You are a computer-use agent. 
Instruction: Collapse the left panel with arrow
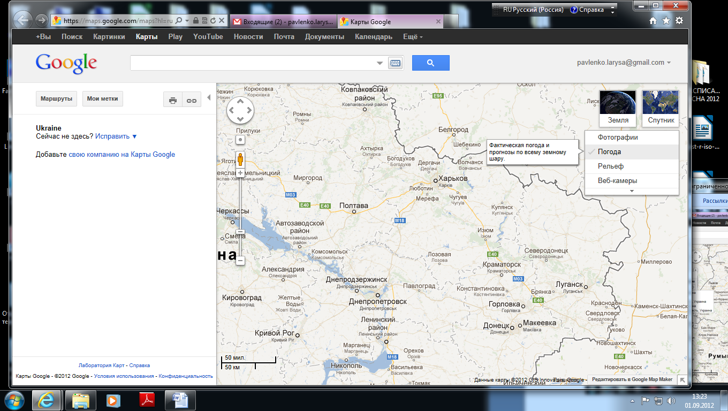(x=209, y=97)
